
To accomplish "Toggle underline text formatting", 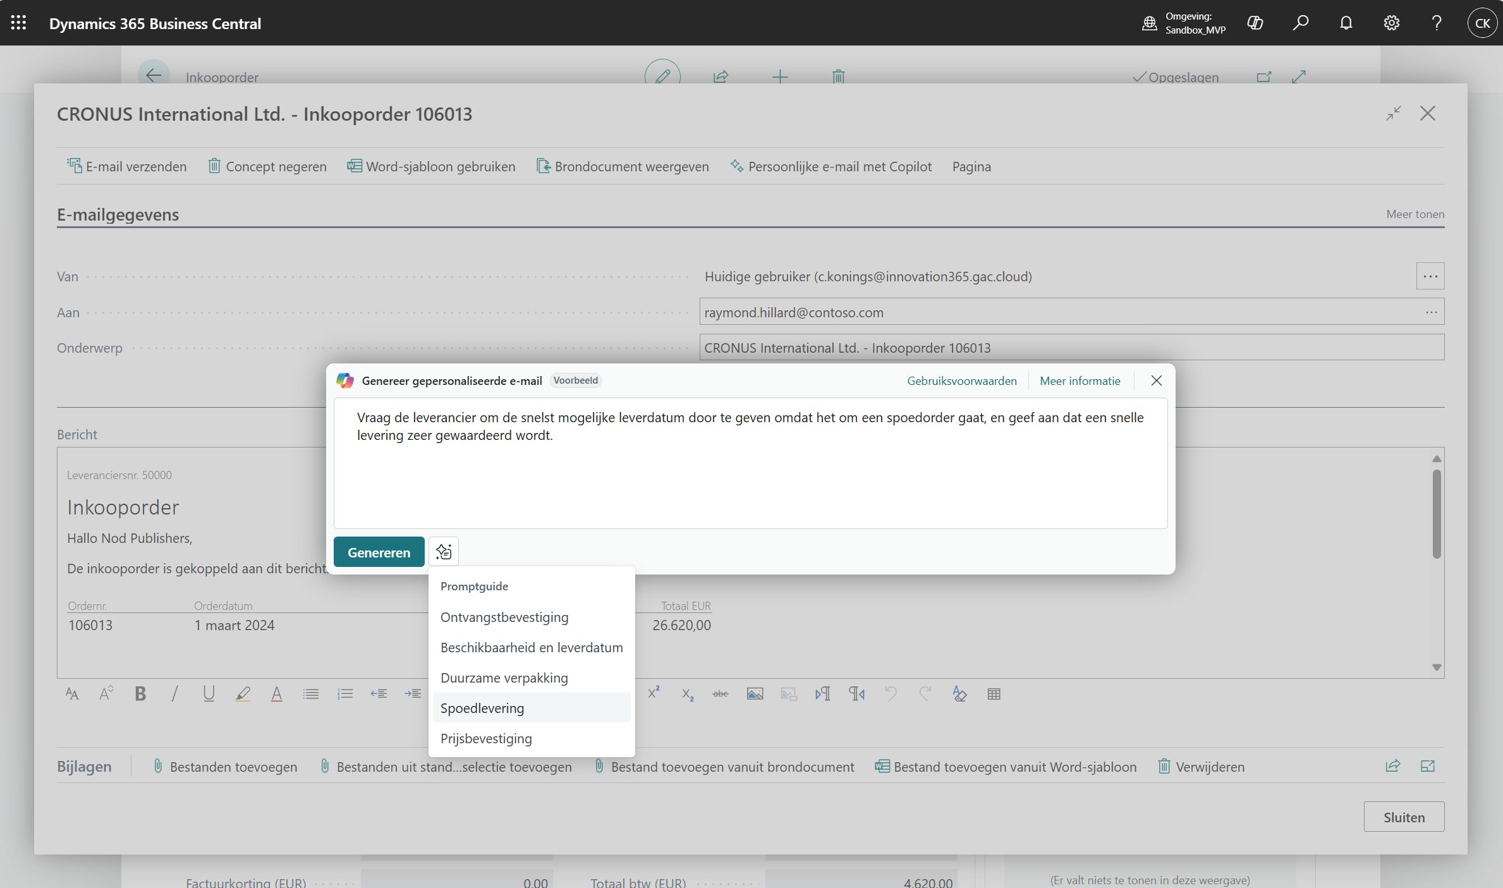I will 209,694.
